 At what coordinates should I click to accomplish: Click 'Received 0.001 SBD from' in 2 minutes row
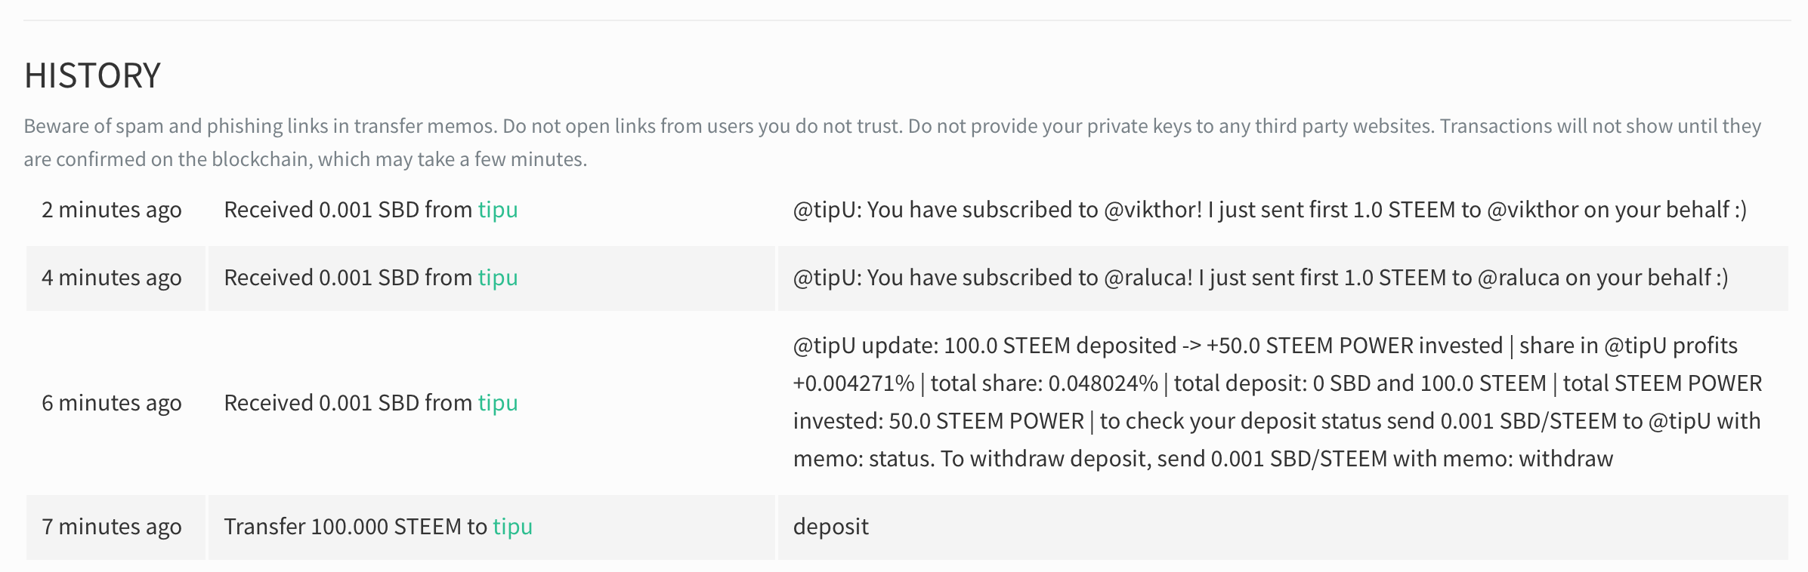click(x=348, y=210)
